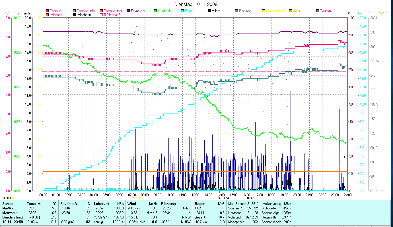The height and width of the screenshot is (227, 393).
Task: Click the 'MaxWert' row label
Action: tap(9, 213)
